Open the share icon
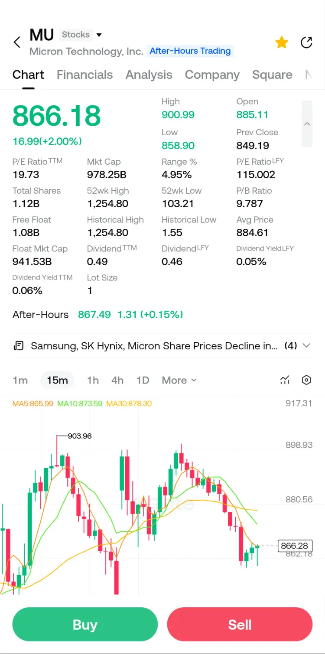 tap(306, 42)
